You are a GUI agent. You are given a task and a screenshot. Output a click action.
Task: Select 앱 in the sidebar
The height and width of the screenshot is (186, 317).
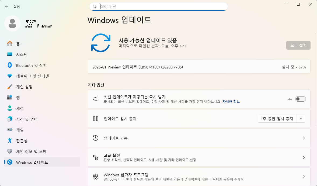[x=42, y=98]
